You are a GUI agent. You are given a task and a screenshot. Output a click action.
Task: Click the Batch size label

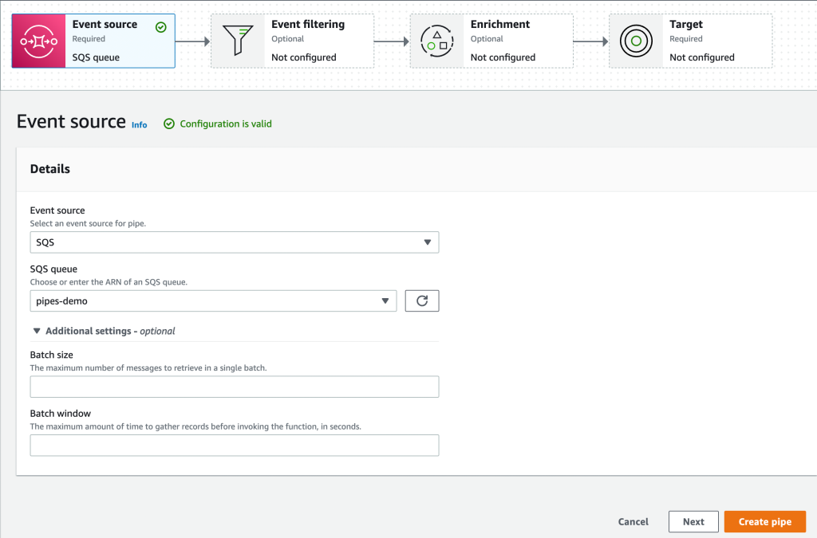pos(52,355)
